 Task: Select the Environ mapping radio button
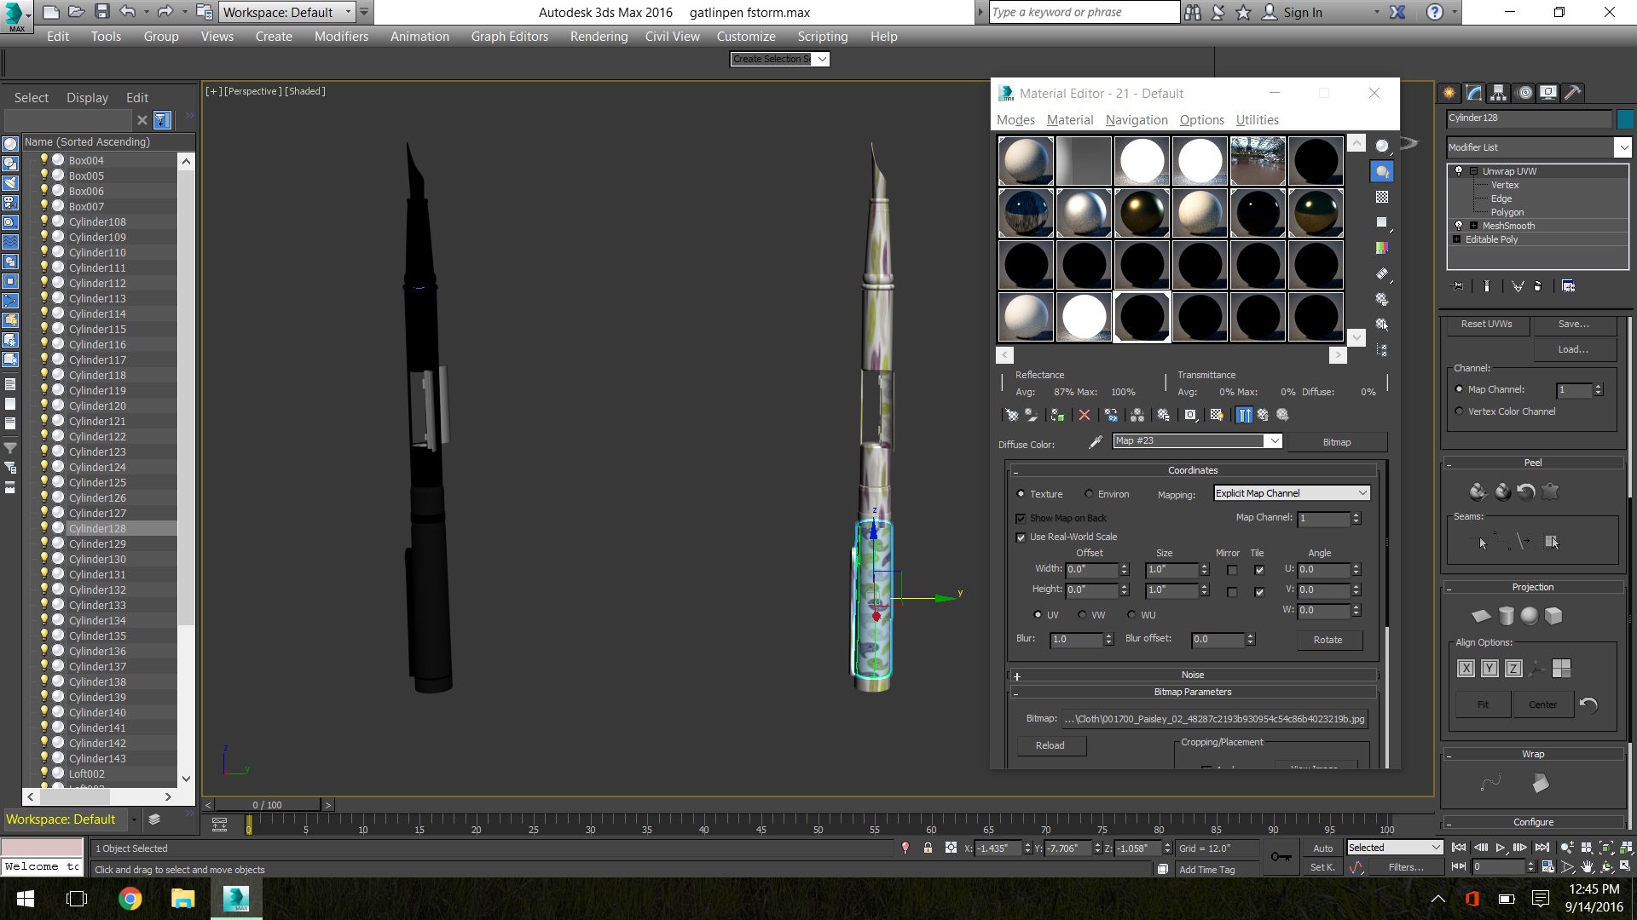[1089, 494]
